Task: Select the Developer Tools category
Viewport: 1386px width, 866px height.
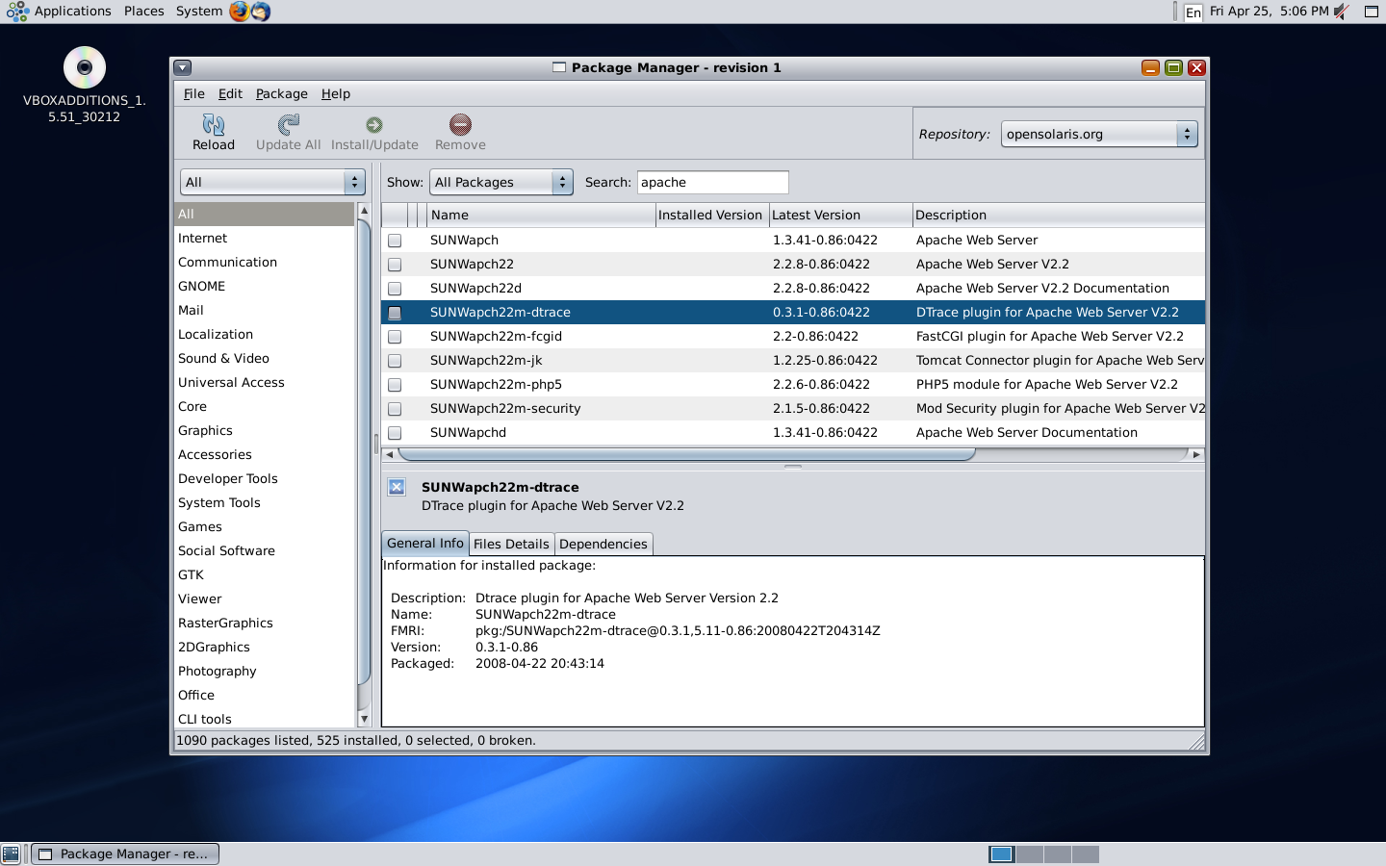Action: (x=265, y=478)
